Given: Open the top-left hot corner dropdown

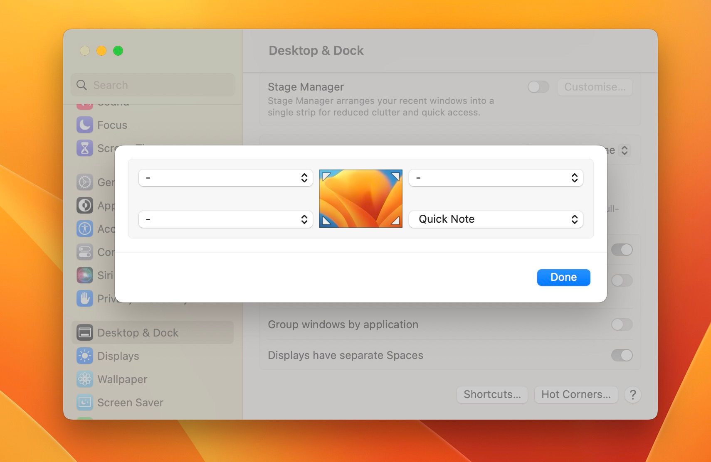Looking at the screenshot, I should 225,178.
